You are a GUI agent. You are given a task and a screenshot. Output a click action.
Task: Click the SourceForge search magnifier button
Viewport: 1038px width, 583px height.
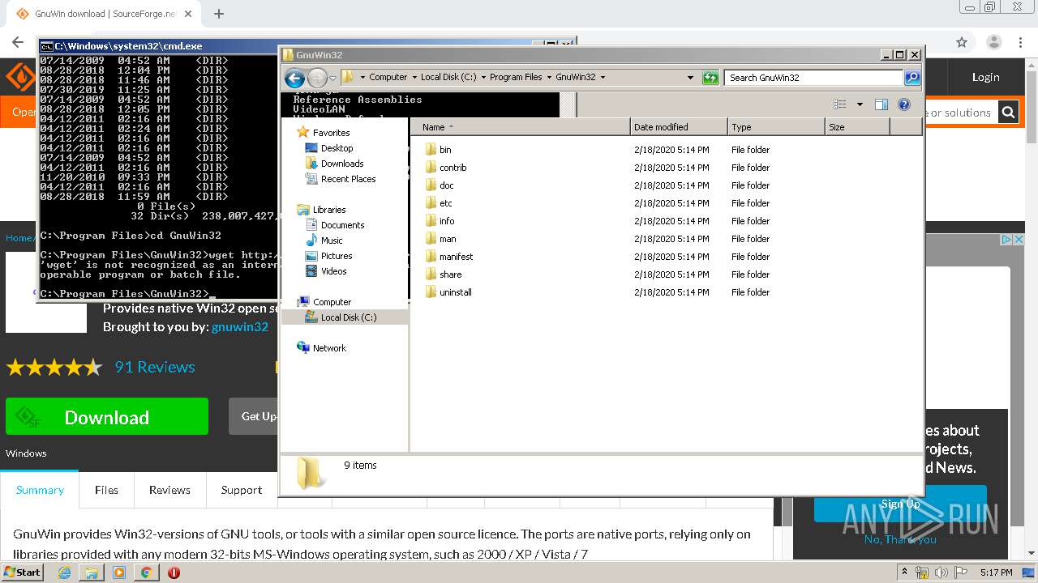tap(1008, 113)
